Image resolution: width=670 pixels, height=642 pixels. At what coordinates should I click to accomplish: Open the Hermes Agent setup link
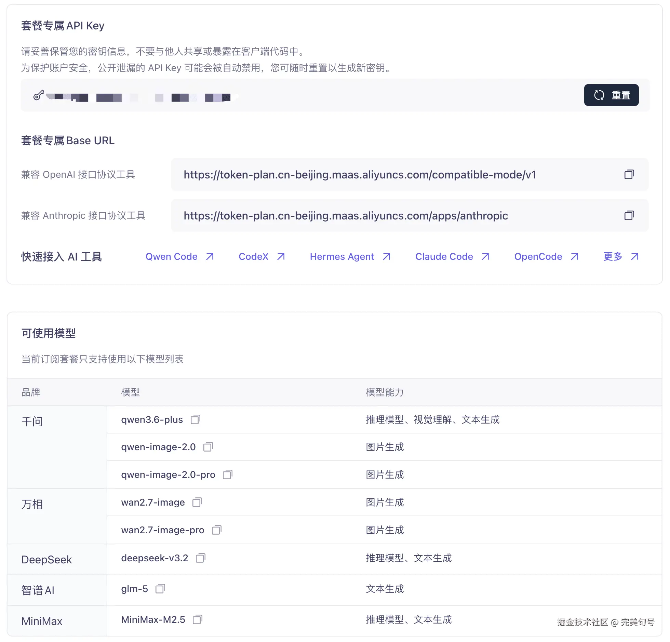pyautogui.click(x=350, y=256)
